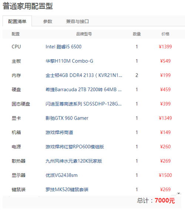This screenshot has width=185, height=210.
Task: Open 希捷Barracuda 2TB hard drive link
Action: tap(84, 89)
